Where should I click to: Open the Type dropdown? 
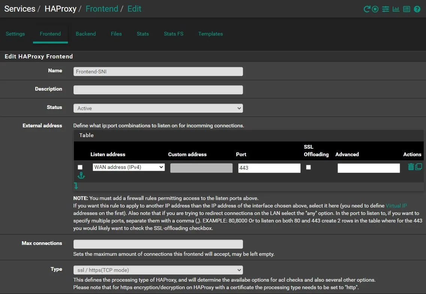(x=158, y=270)
